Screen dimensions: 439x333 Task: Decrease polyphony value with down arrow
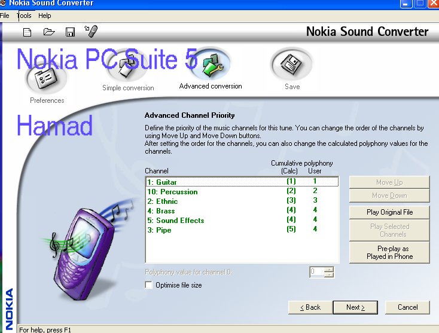click(x=329, y=274)
